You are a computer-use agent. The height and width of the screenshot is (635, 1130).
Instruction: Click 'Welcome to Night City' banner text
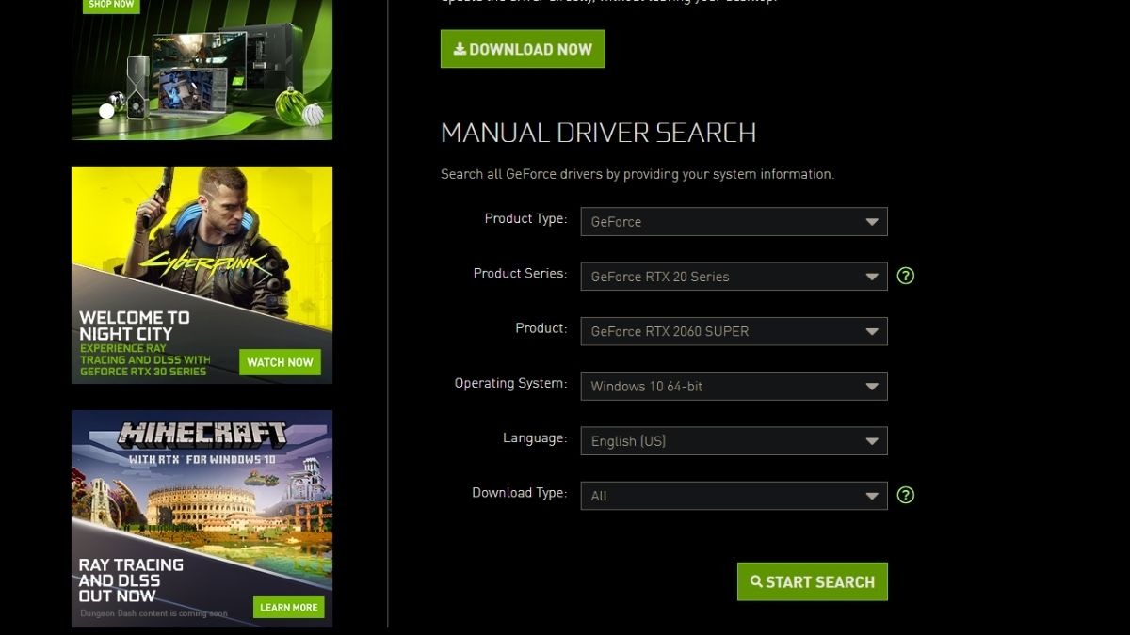(134, 325)
